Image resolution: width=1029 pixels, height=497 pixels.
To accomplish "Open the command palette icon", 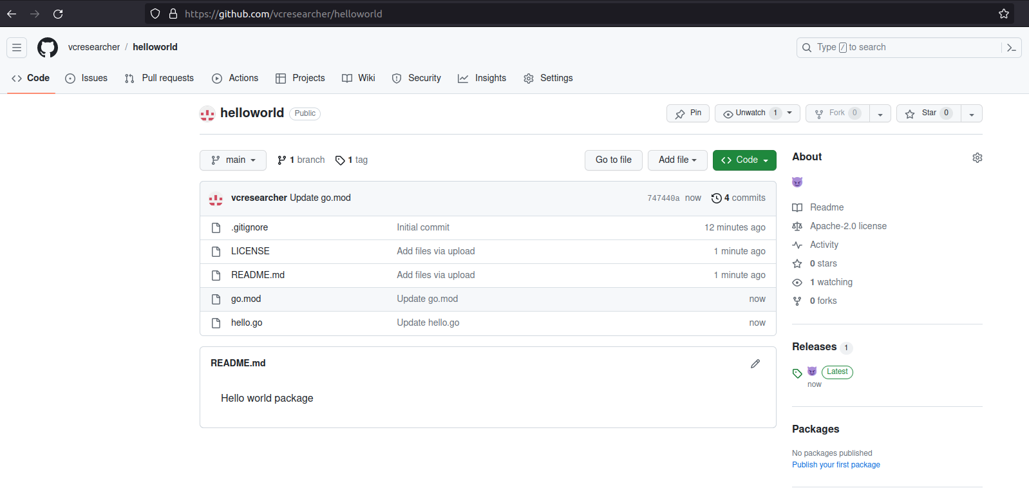I will click(1012, 48).
